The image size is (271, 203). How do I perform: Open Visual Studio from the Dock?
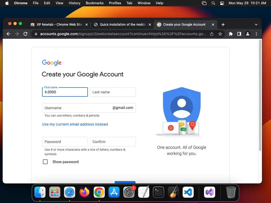210,192
